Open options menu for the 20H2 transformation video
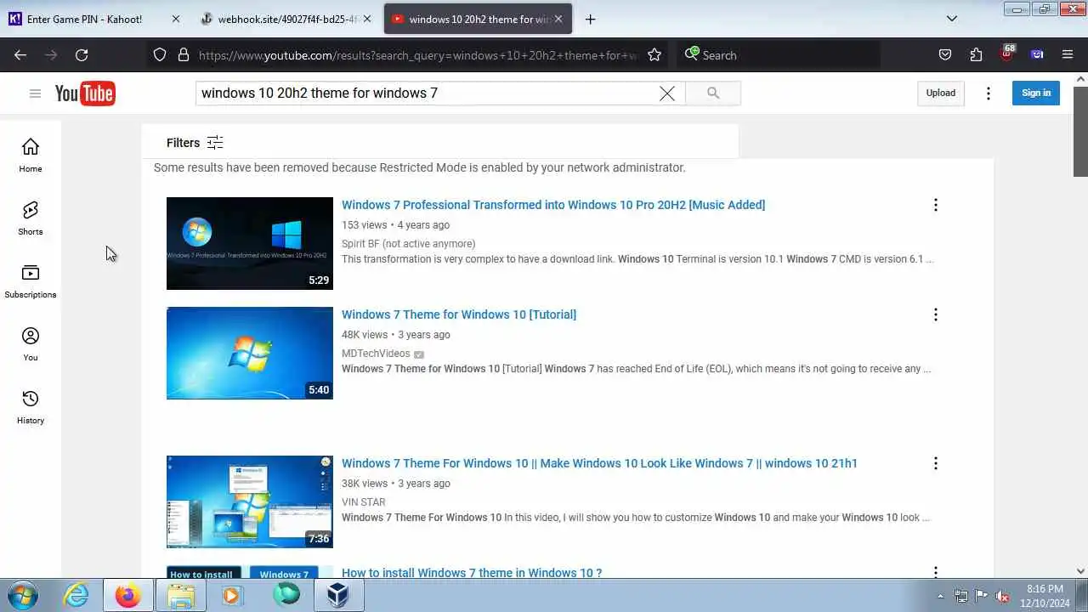The width and height of the screenshot is (1088, 612). pos(936,205)
